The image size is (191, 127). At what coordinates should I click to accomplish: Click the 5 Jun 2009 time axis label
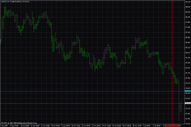tap(4, 126)
